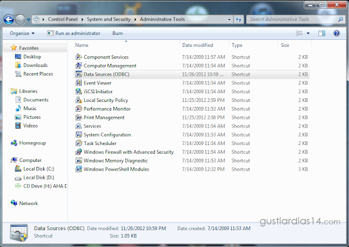Refresh the Administrative Tools folder view

[x=239, y=20]
